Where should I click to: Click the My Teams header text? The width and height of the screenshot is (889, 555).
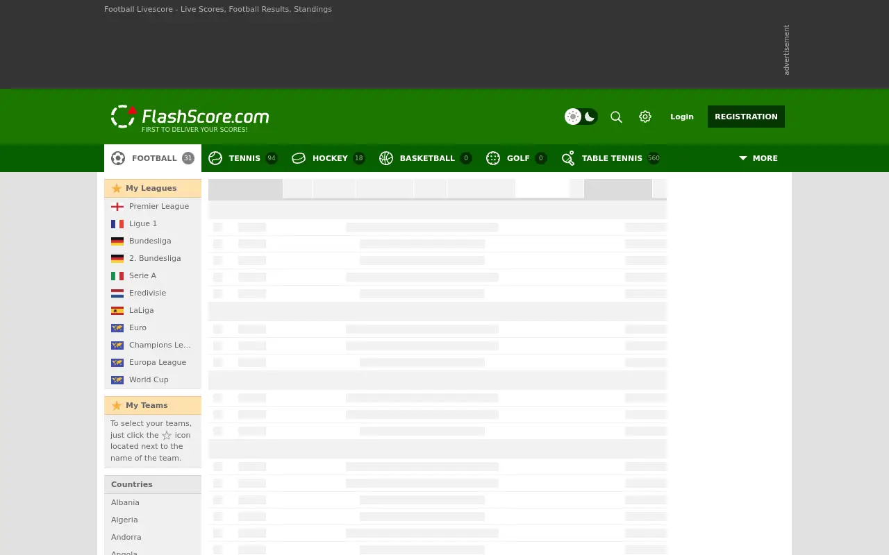(147, 405)
